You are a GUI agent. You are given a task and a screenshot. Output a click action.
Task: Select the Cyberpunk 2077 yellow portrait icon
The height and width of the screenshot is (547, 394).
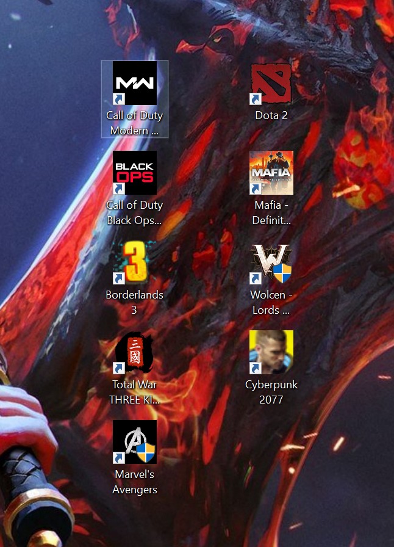[x=271, y=352]
